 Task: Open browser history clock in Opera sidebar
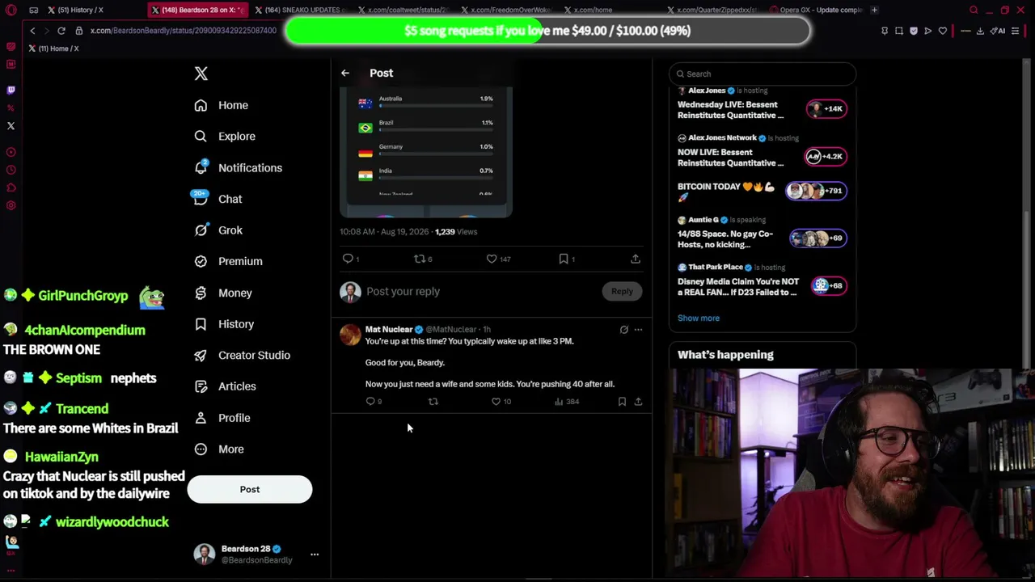(x=11, y=170)
